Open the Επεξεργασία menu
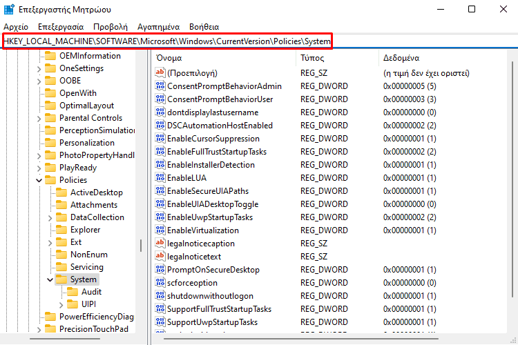Viewport: 518px width, 345px height. 61,27
